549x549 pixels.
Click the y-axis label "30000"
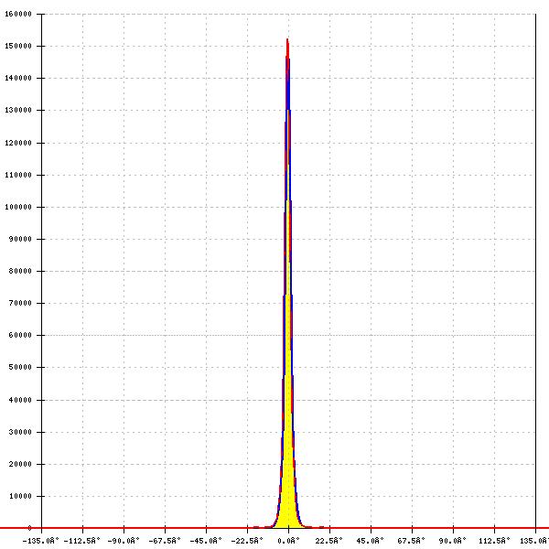20,432
